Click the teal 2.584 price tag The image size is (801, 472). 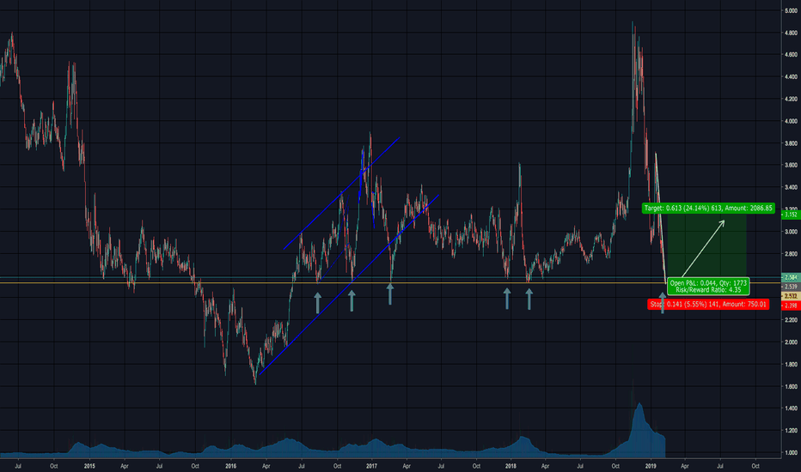[x=791, y=277]
